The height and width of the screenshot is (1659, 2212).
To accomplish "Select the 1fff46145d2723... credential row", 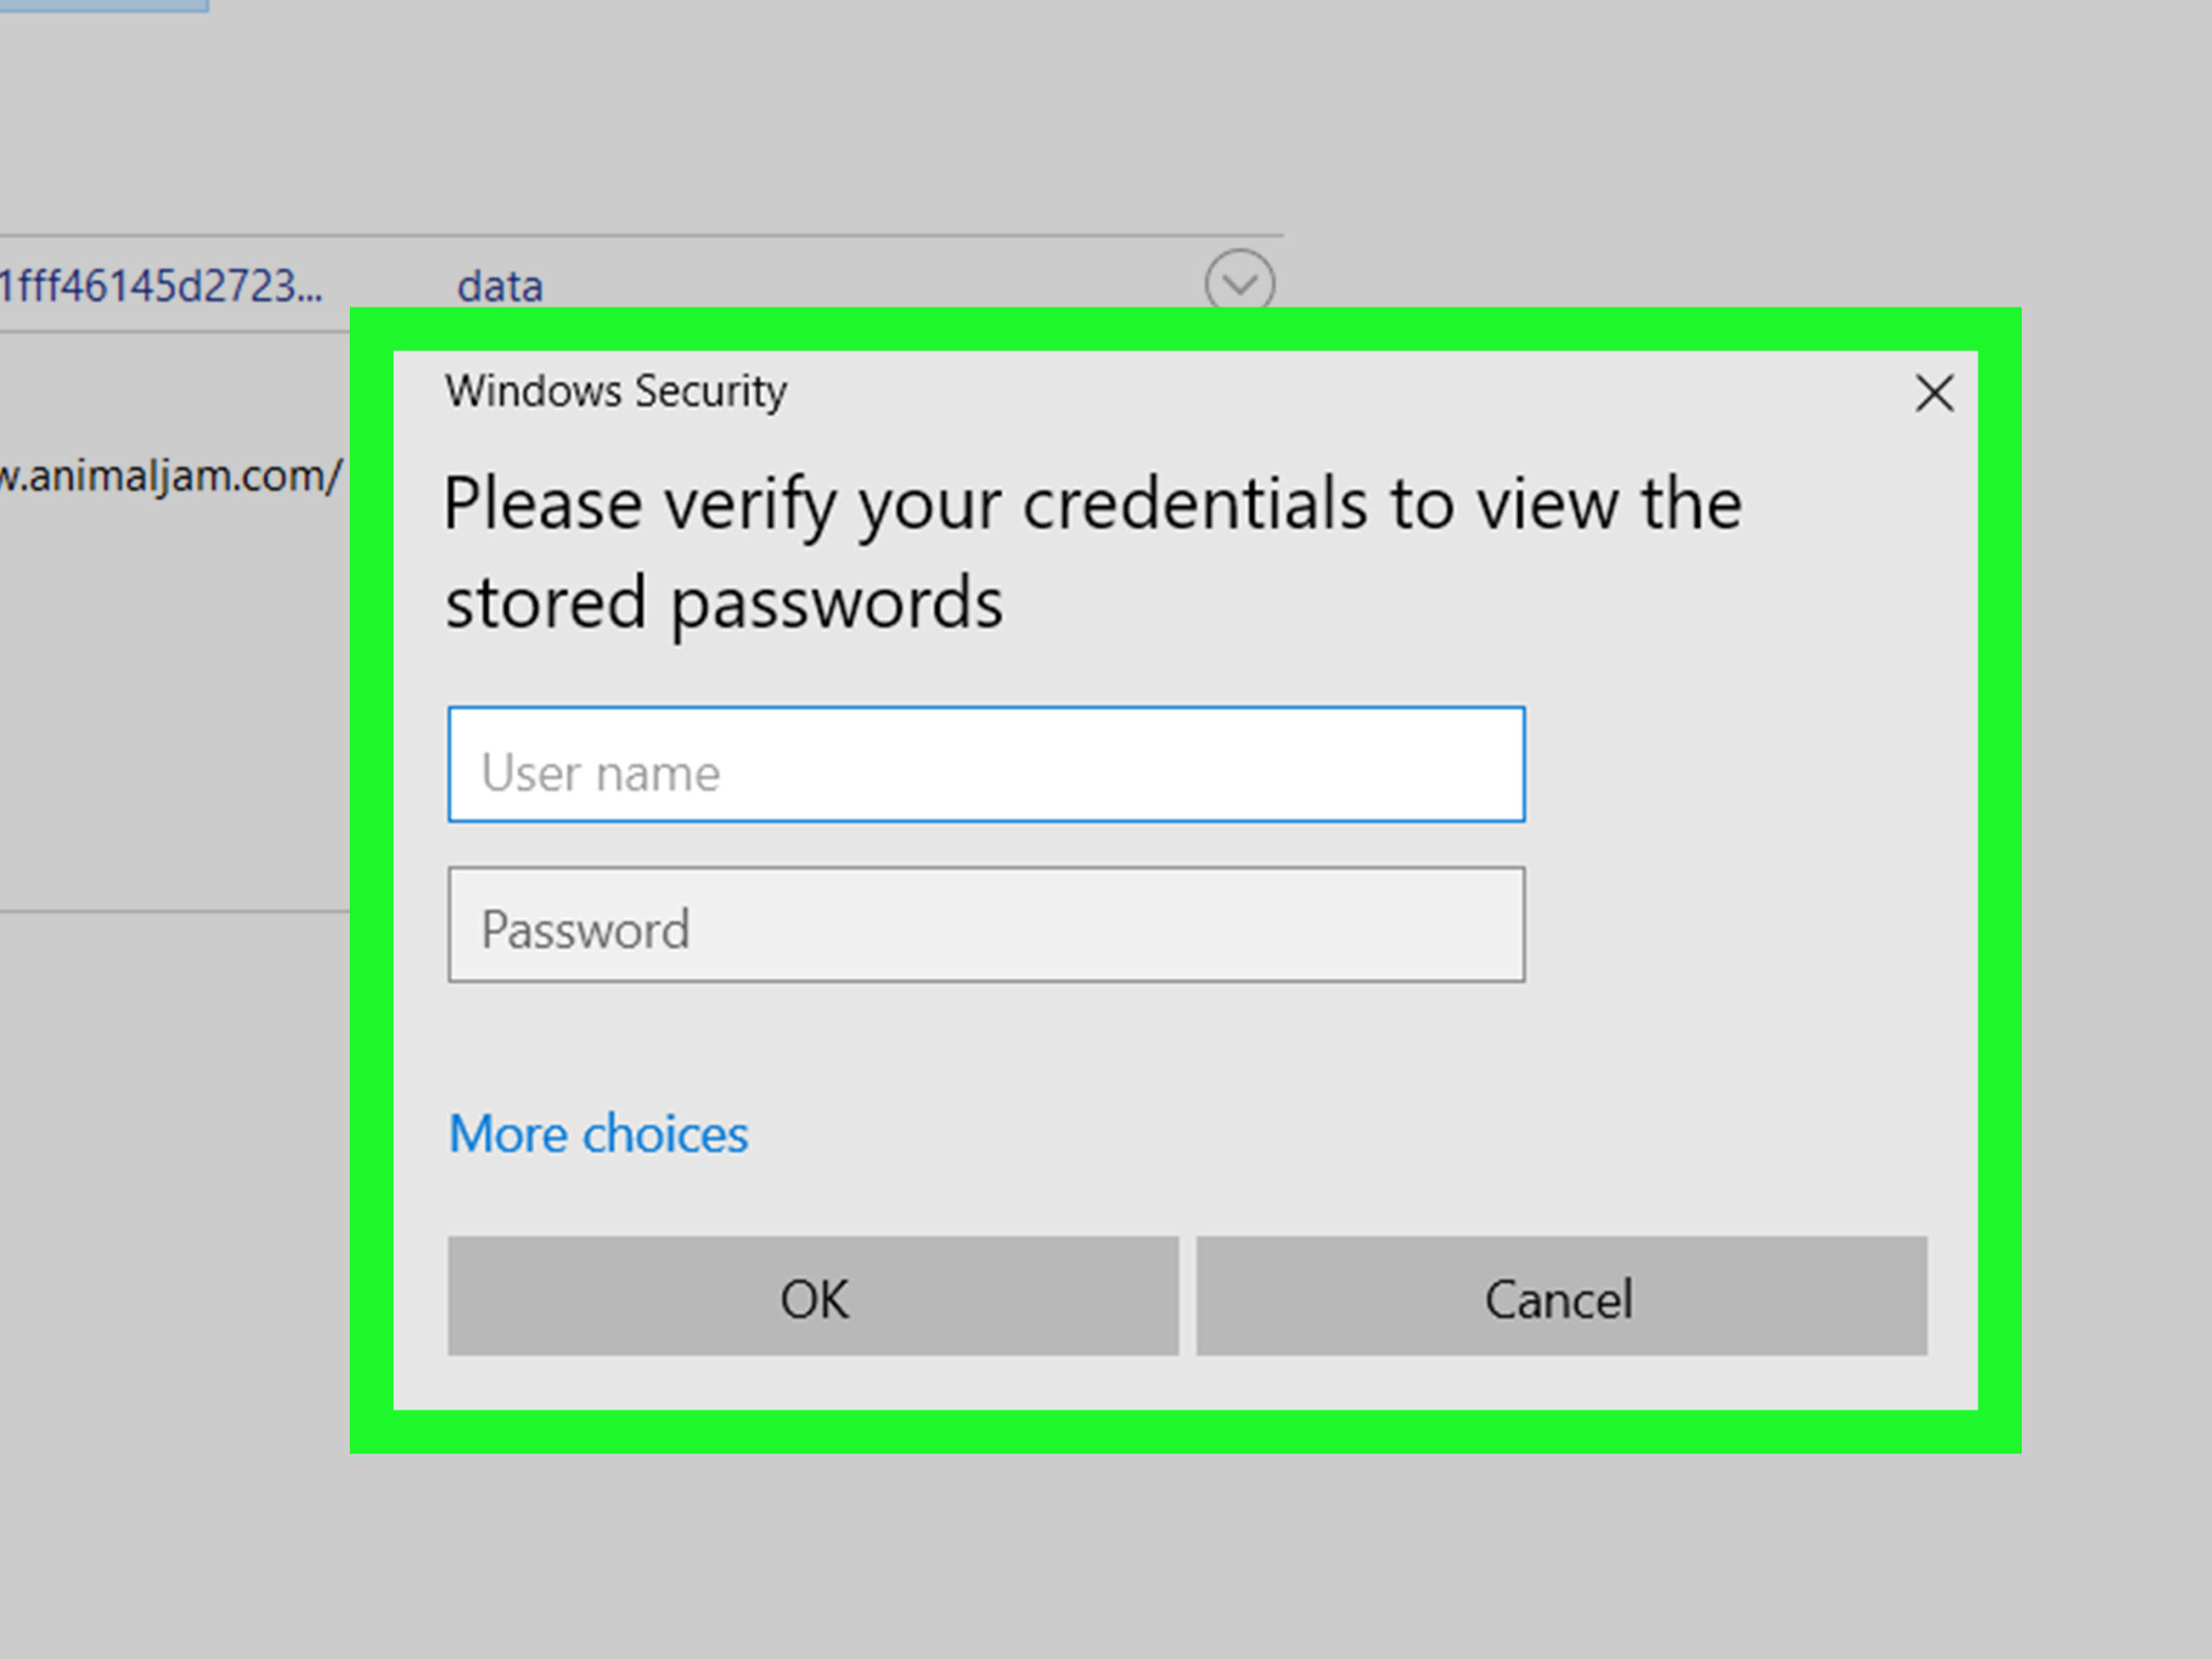I will click(162, 287).
